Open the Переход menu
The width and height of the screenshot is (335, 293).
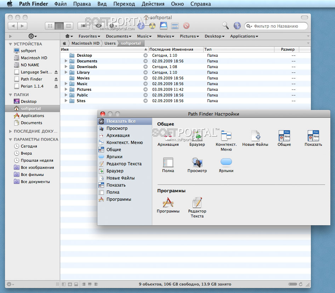[x=124, y=4]
